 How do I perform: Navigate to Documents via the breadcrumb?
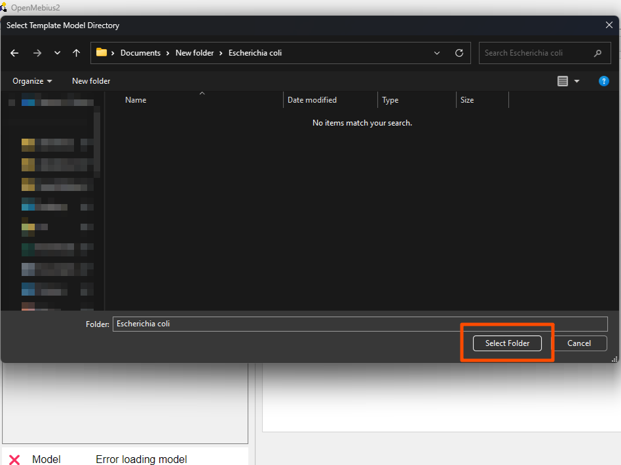point(141,53)
